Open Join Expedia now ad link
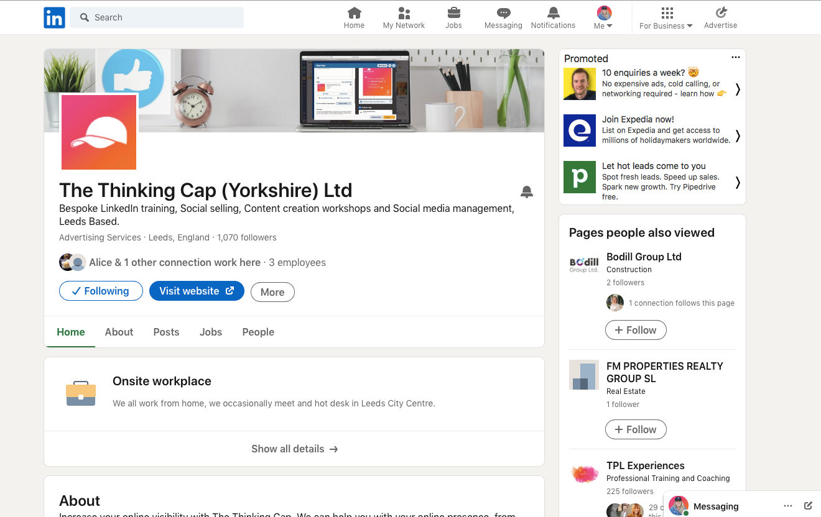This screenshot has width=821, height=517. tap(638, 119)
